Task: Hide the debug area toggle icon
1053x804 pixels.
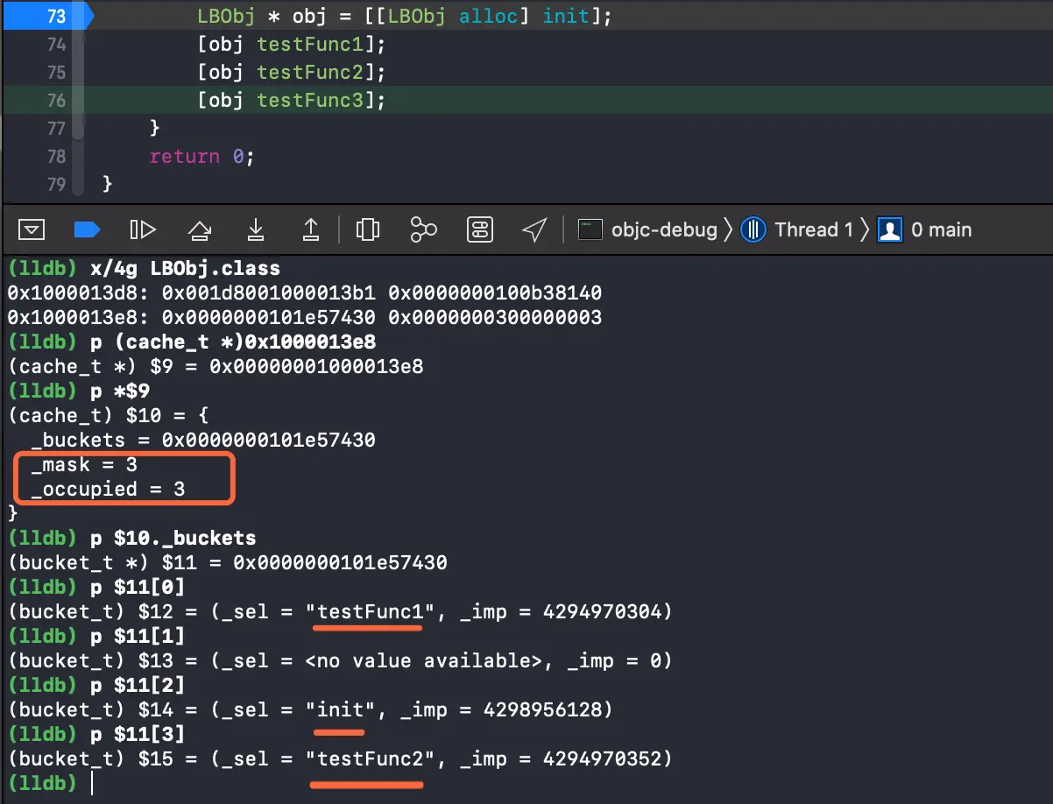Action: [32, 229]
